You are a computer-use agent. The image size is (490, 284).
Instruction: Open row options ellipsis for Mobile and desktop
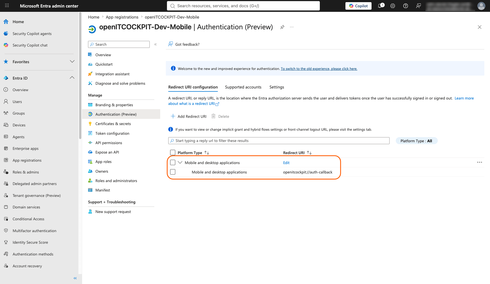coord(479,162)
